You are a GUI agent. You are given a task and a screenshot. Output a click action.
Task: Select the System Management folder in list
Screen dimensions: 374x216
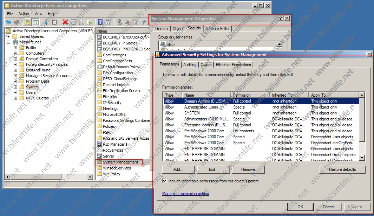pyautogui.click(x=120, y=162)
